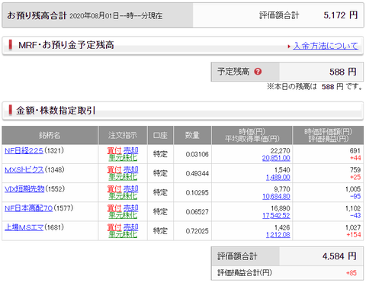The width and height of the screenshot is (366, 283).
Task: Open the VIX短期先物 stock link
Action: coord(24,189)
